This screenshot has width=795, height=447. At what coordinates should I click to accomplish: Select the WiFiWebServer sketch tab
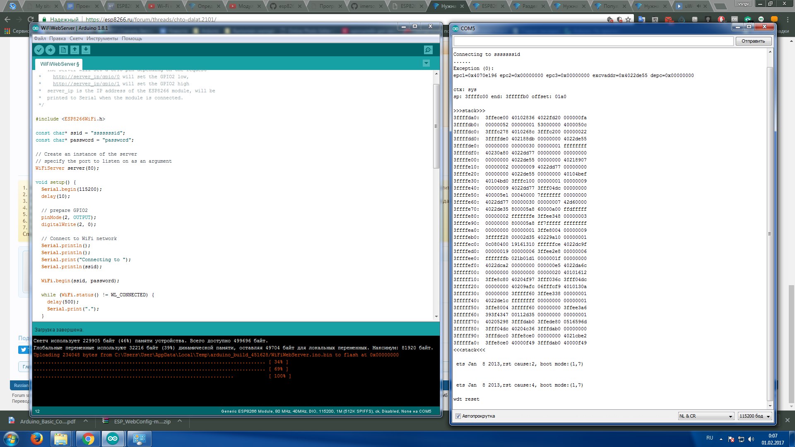[59, 64]
